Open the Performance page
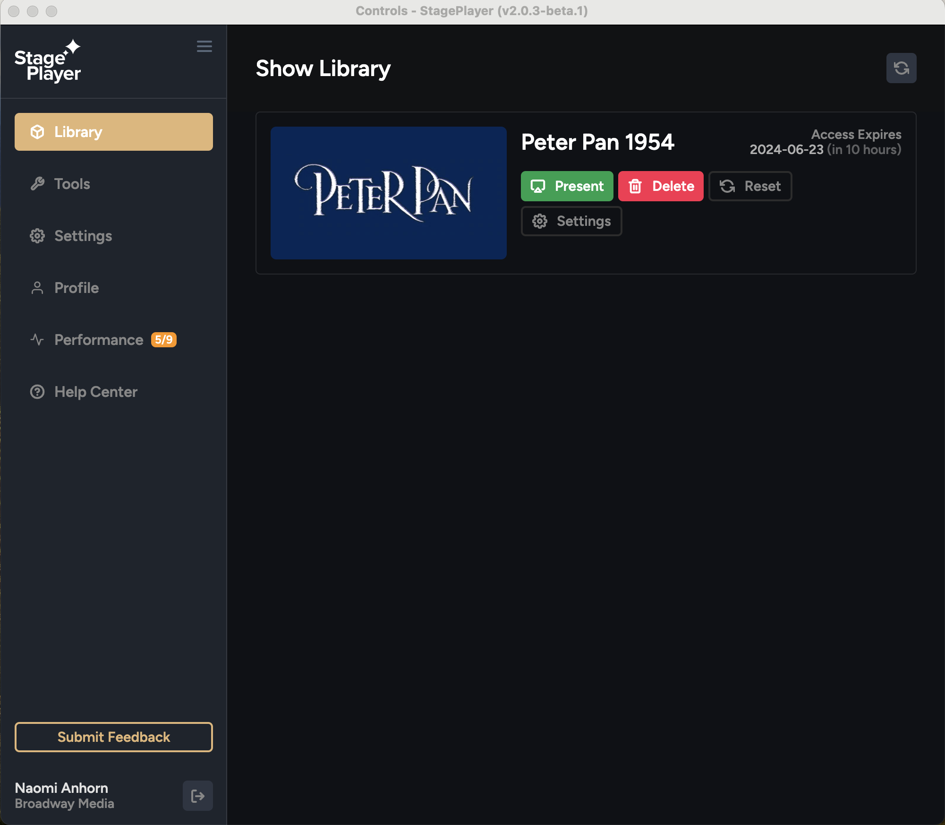The width and height of the screenshot is (945, 825). 114,340
